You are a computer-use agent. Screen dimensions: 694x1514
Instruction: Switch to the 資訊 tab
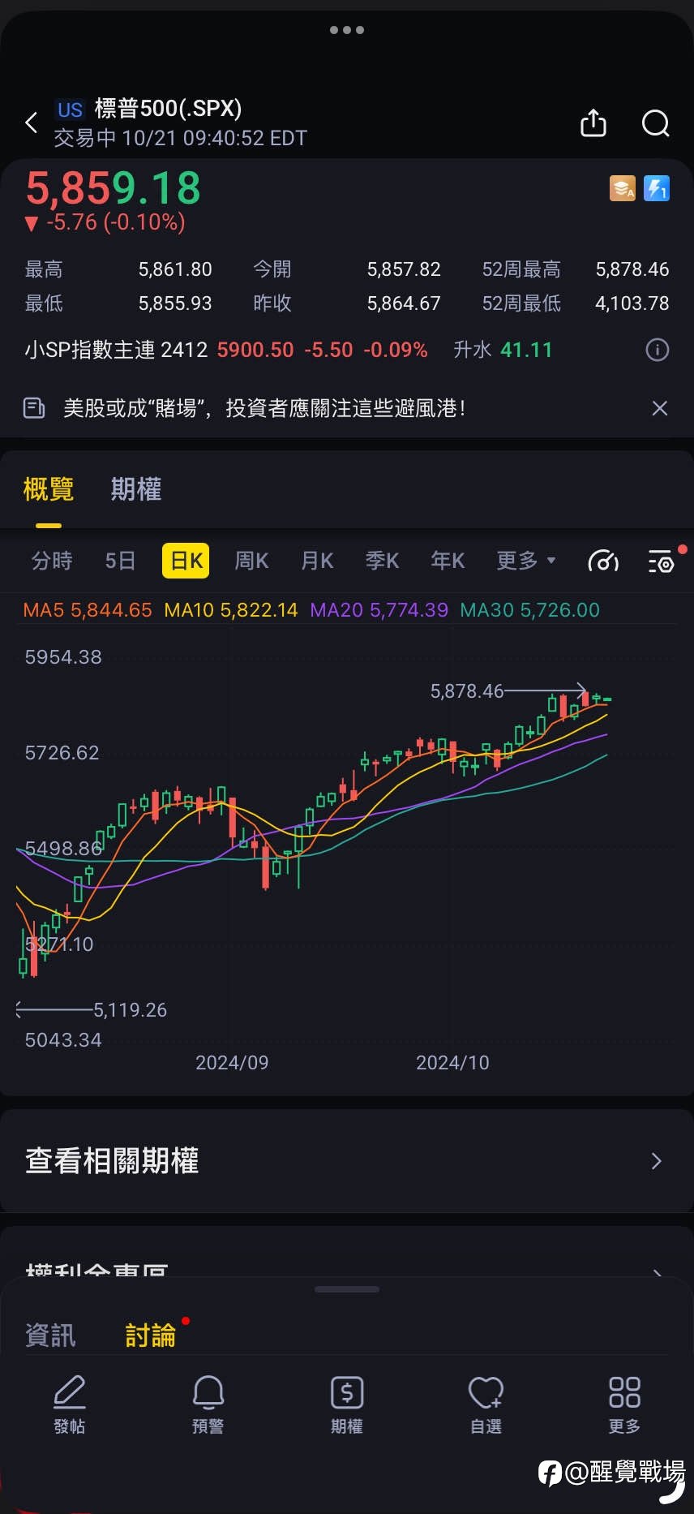(x=50, y=1335)
